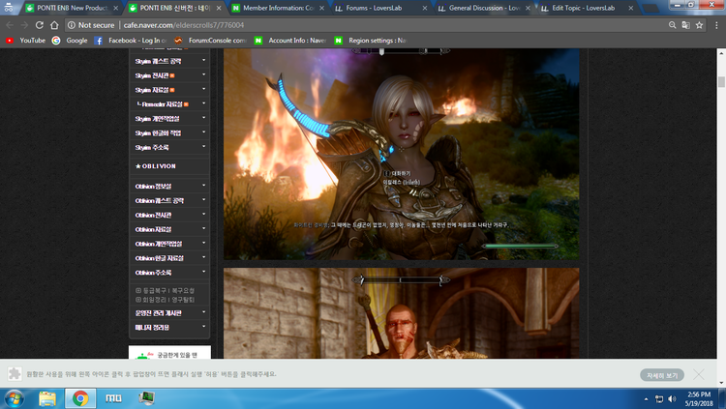Switch to the Member Information tab
The width and height of the screenshot is (726, 409).
pos(278,8)
